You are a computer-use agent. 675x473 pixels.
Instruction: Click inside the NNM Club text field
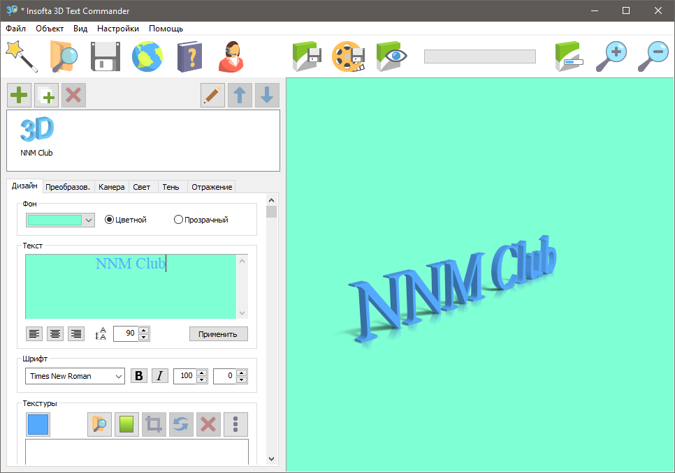tap(131, 287)
